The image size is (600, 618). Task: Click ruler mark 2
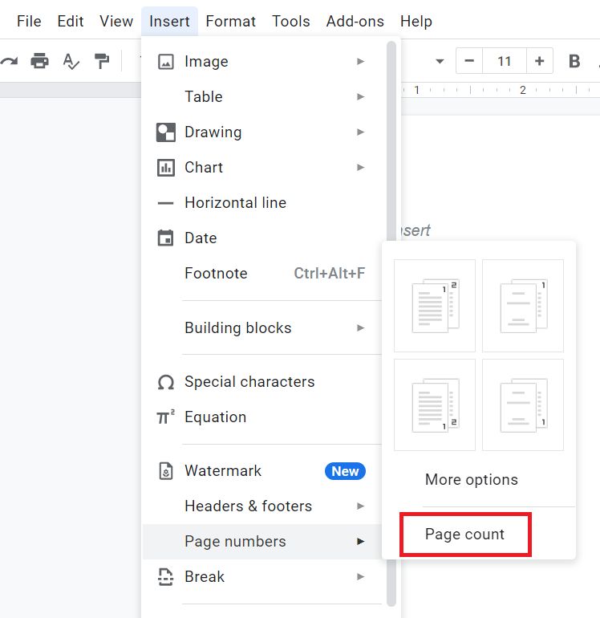tap(522, 90)
